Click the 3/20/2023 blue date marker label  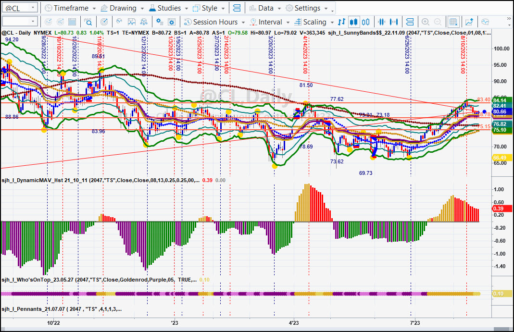pos(270,55)
